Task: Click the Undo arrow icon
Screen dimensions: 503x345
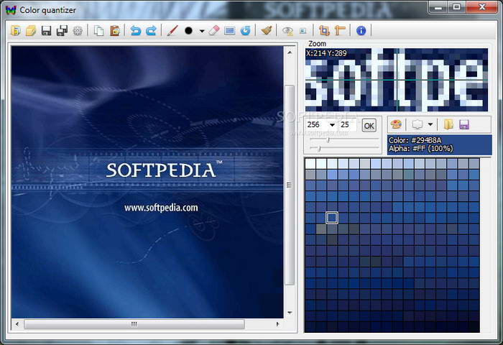Action: [x=136, y=31]
